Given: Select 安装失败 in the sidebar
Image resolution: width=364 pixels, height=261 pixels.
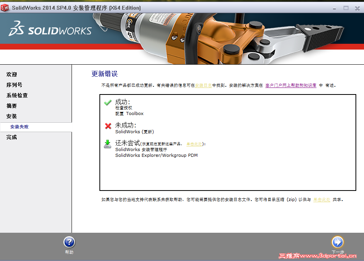Looking at the screenshot, I should (19, 127).
